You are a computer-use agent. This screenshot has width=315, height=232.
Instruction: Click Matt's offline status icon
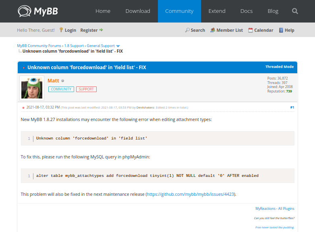click(x=63, y=80)
